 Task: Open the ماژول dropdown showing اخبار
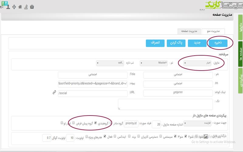coord(197,63)
